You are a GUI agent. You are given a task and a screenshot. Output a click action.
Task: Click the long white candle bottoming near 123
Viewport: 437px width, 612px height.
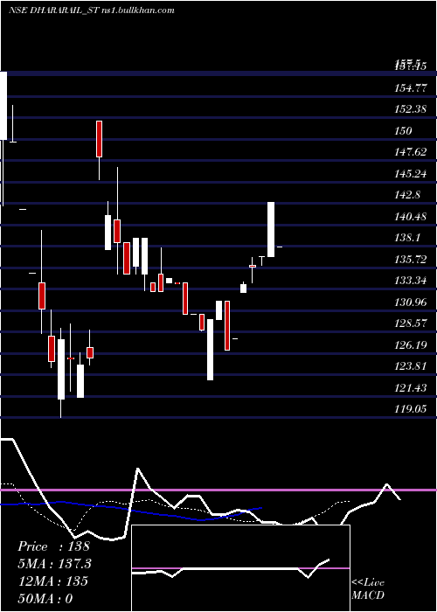[x=211, y=350]
